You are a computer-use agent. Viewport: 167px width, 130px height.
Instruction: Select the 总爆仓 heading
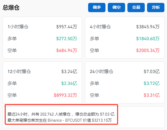click(x=11, y=8)
